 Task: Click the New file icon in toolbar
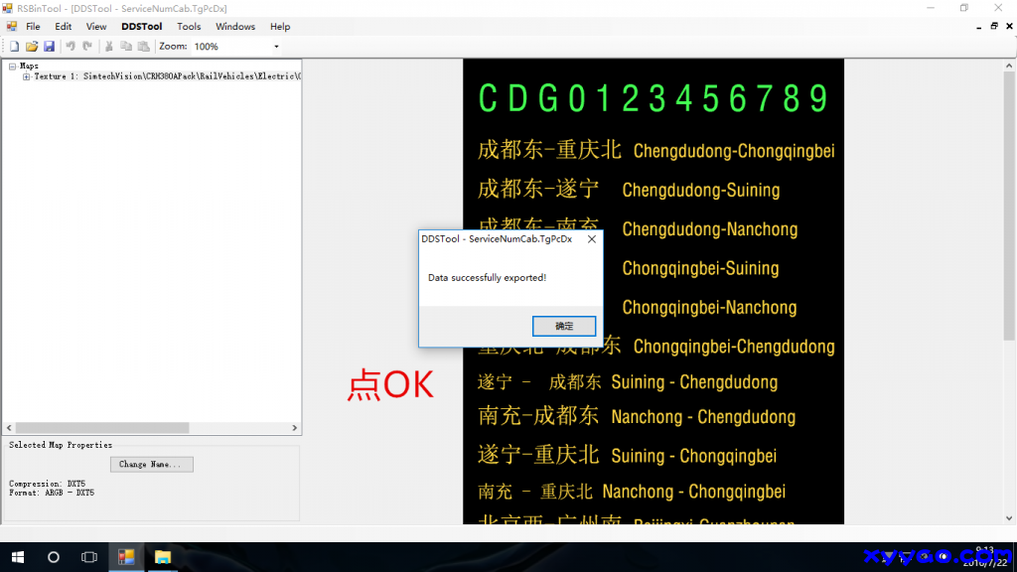pyautogui.click(x=15, y=47)
